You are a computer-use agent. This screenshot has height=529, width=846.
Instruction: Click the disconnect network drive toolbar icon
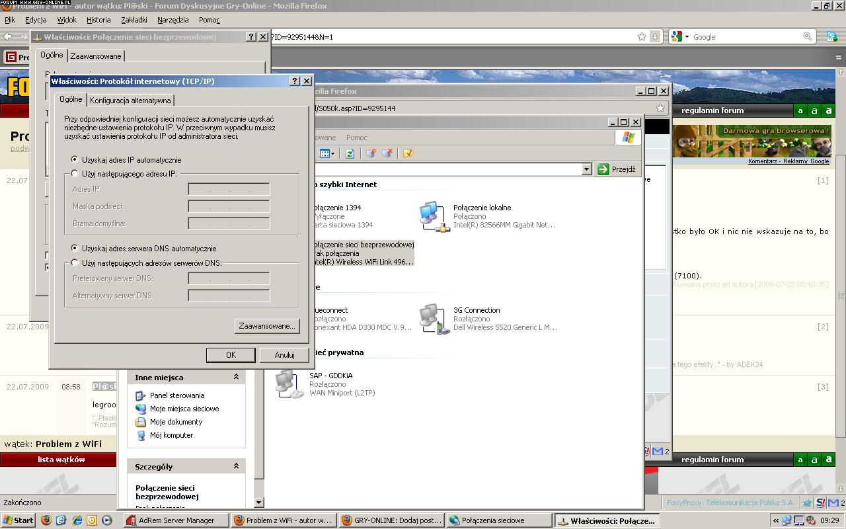pyautogui.click(x=387, y=153)
